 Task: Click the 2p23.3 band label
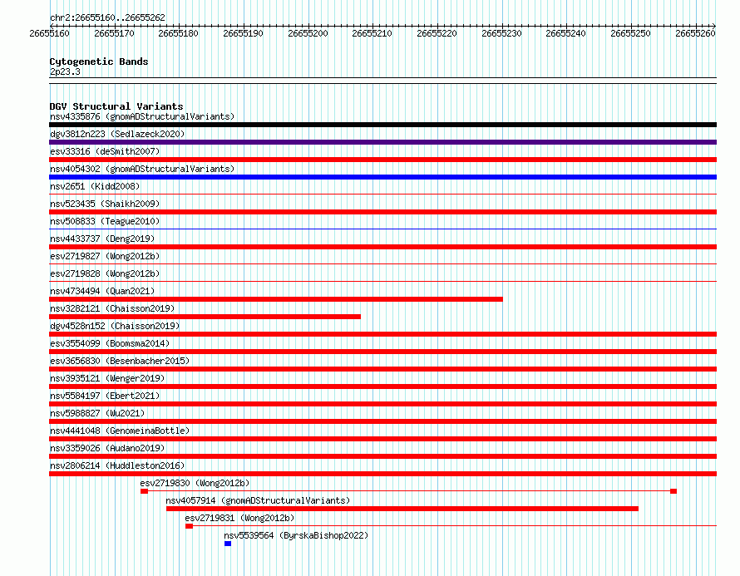(65, 71)
